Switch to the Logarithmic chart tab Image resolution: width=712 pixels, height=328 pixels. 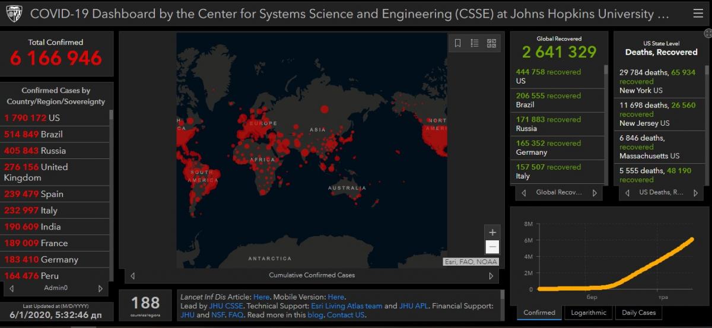point(589,313)
